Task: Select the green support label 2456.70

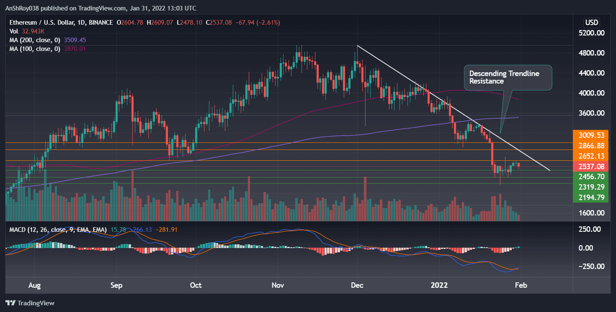Action: point(591,176)
